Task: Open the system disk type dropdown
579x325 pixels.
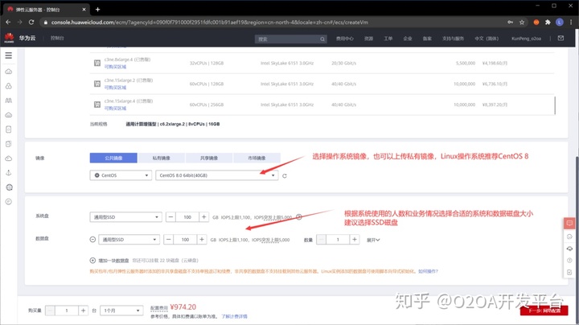Action: 125,217
